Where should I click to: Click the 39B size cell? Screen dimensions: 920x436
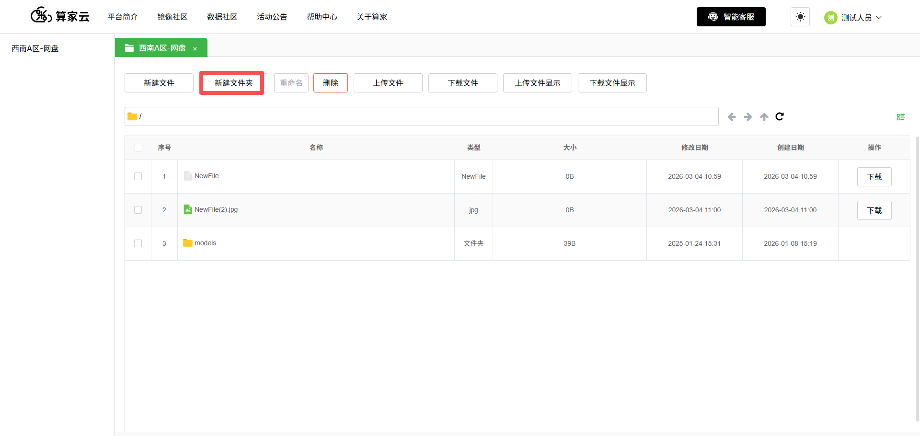click(x=570, y=243)
